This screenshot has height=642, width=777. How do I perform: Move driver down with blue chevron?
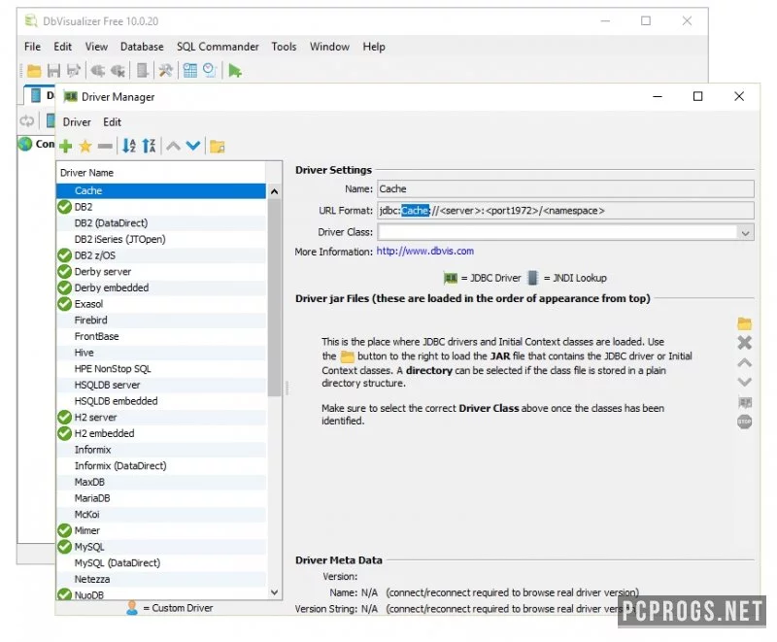tap(193, 146)
